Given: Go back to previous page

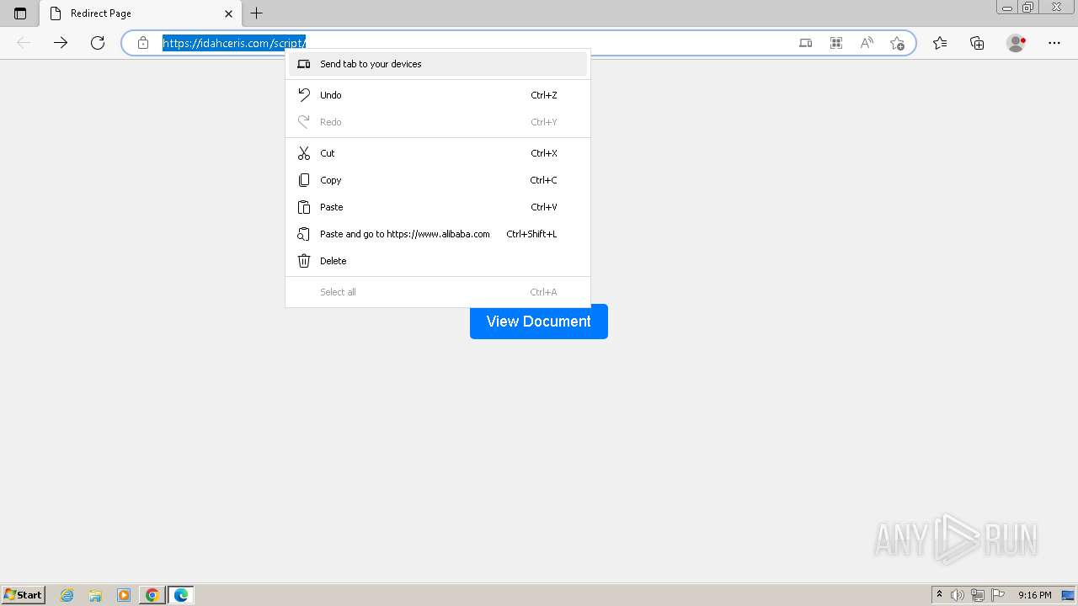Looking at the screenshot, I should 24,43.
